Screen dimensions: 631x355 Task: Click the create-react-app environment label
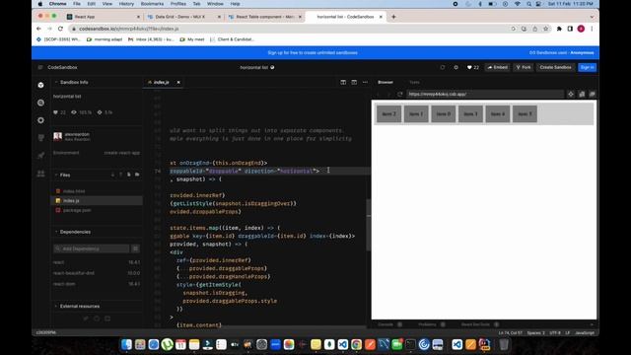122,153
